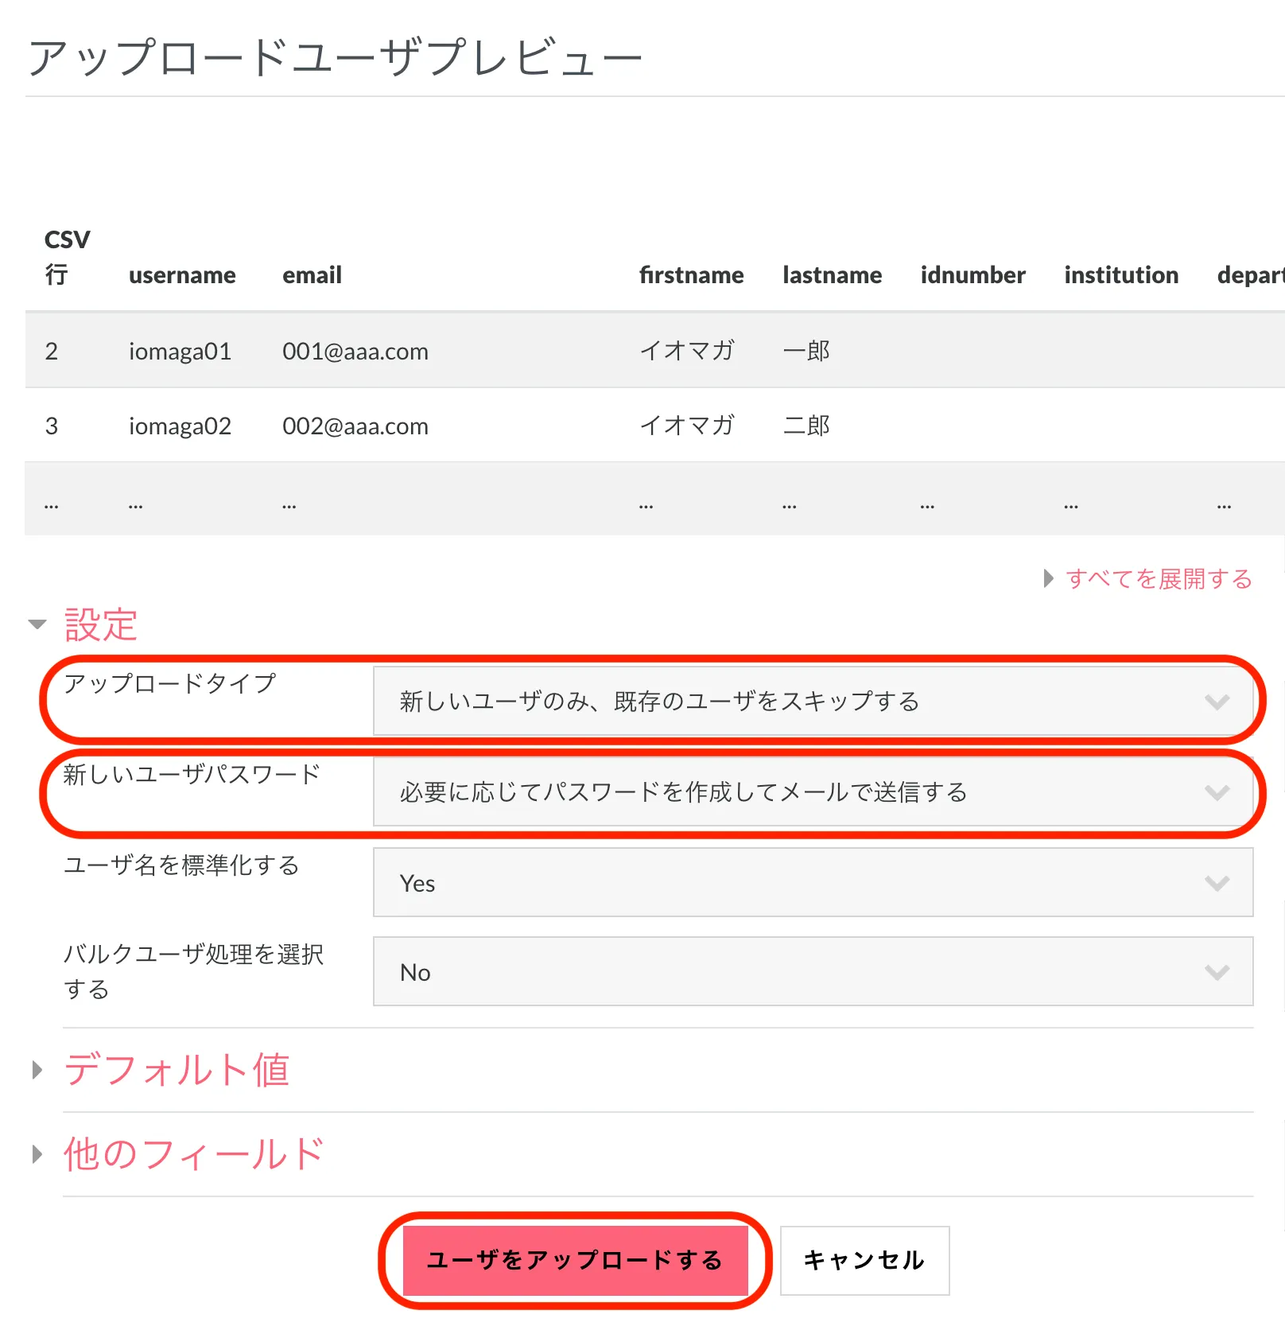Click the ユーザをアップロードする button
Screen dimensions: 1285x1330
575,1260
